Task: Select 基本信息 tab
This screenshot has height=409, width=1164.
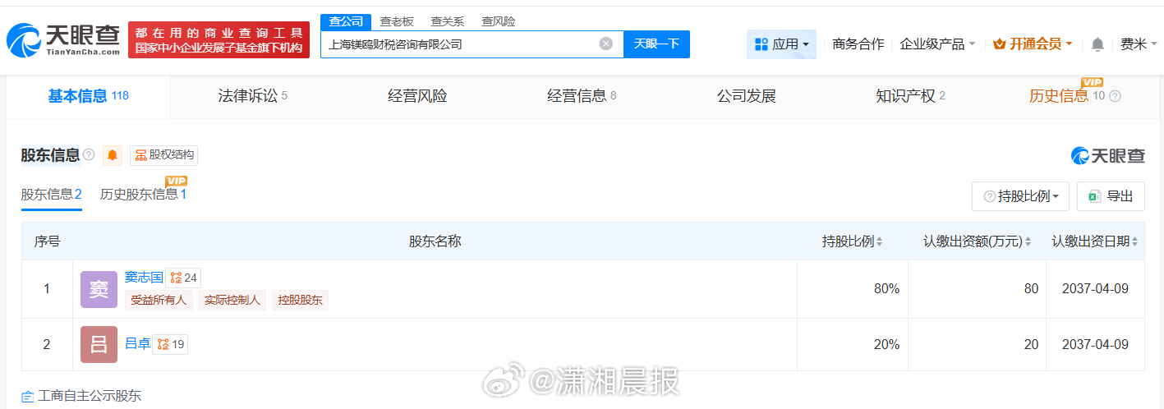Action: pyautogui.click(x=88, y=96)
